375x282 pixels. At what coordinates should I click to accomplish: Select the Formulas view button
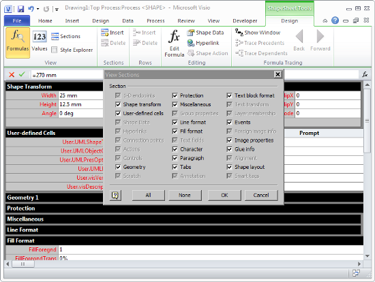click(18, 42)
